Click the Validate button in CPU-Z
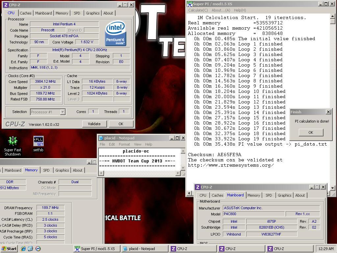The height and width of the screenshot is (253, 337). (94, 124)
